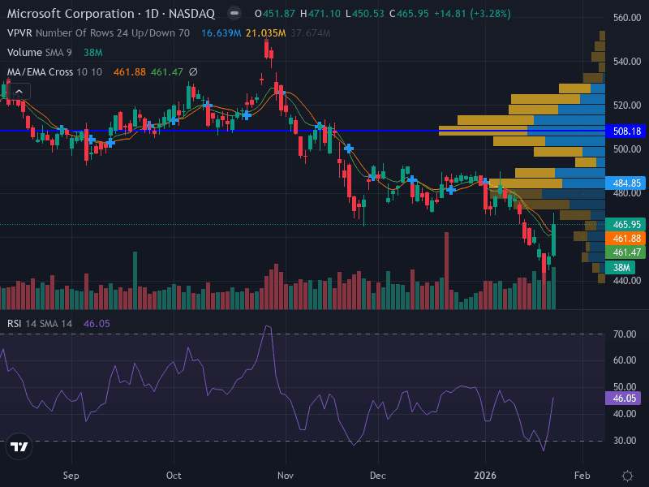Image resolution: width=649 pixels, height=487 pixels.
Task: Select the RSI 14 SMA 14 label
Action: (x=40, y=323)
